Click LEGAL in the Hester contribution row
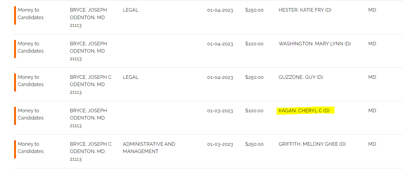The height and width of the screenshot is (170, 403). click(x=131, y=10)
